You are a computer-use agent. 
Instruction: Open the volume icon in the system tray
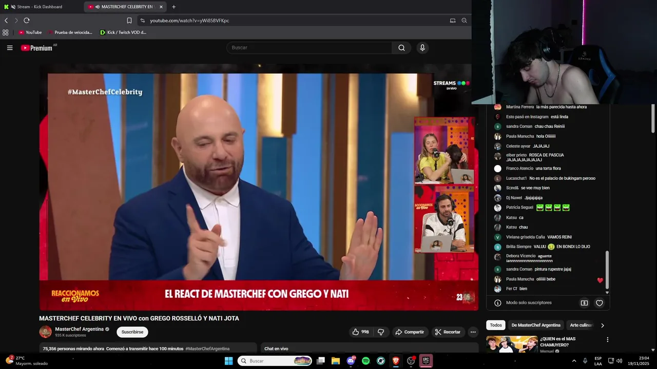tap(619, 361)
